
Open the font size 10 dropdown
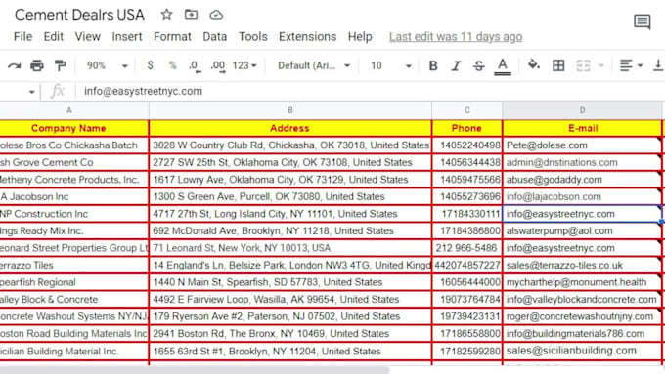click(x=391, y=65)
